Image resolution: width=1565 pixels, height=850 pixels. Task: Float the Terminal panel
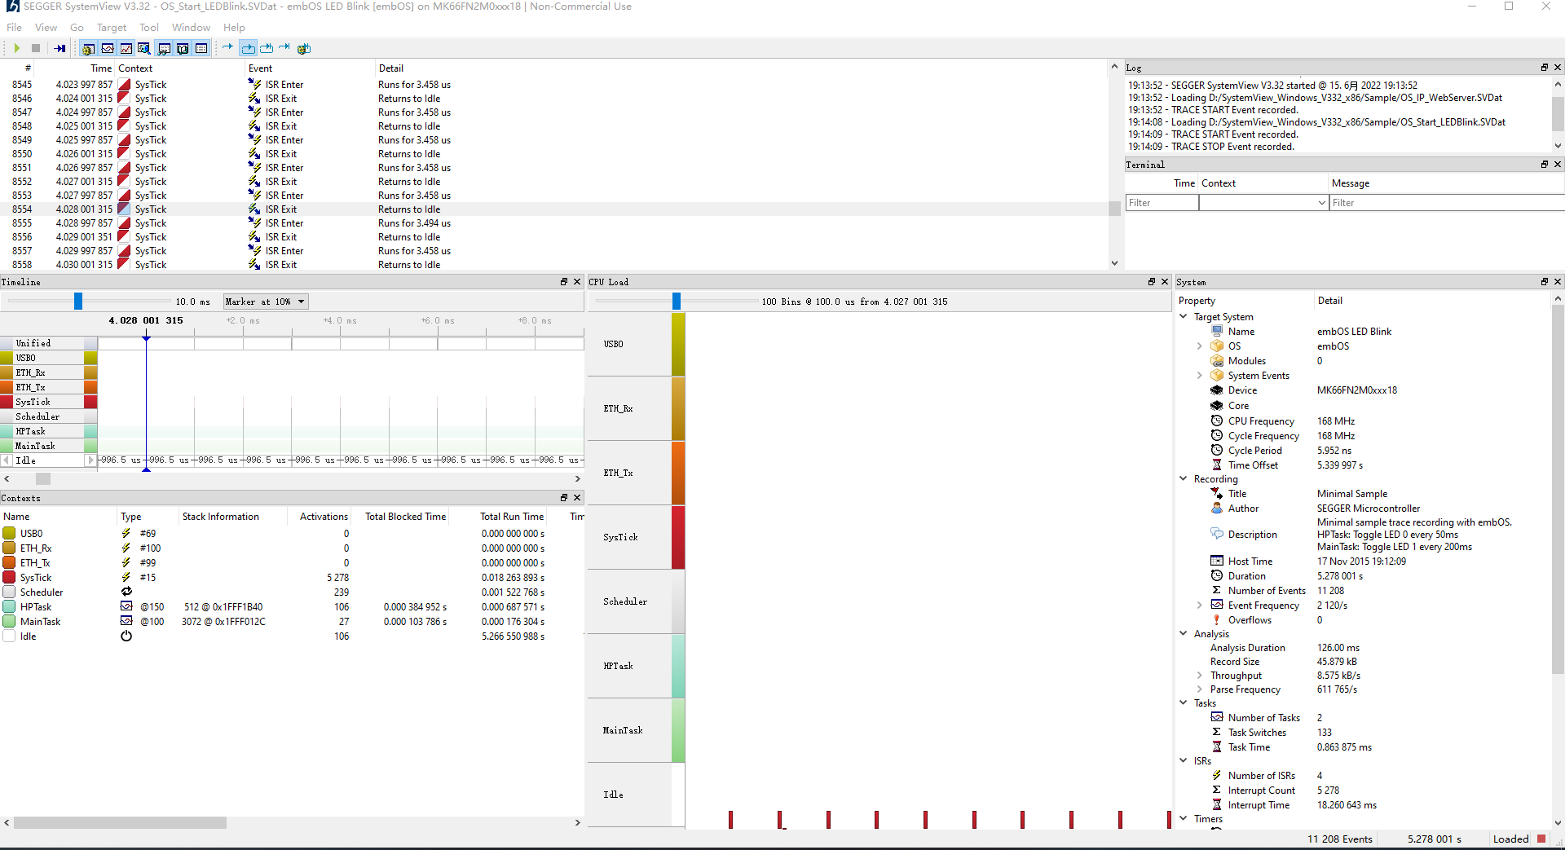1544,165
